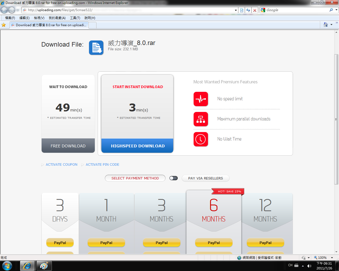Open the 編輯(E) menu
Image resolution: width=339 pixels, height=271 pixels.
click(x=24, y=18)
